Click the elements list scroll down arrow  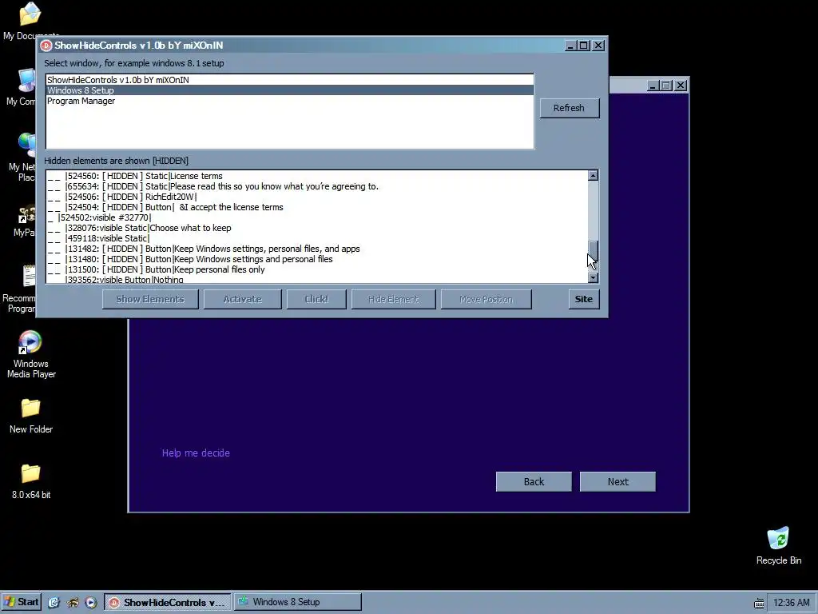coord(593,277)
